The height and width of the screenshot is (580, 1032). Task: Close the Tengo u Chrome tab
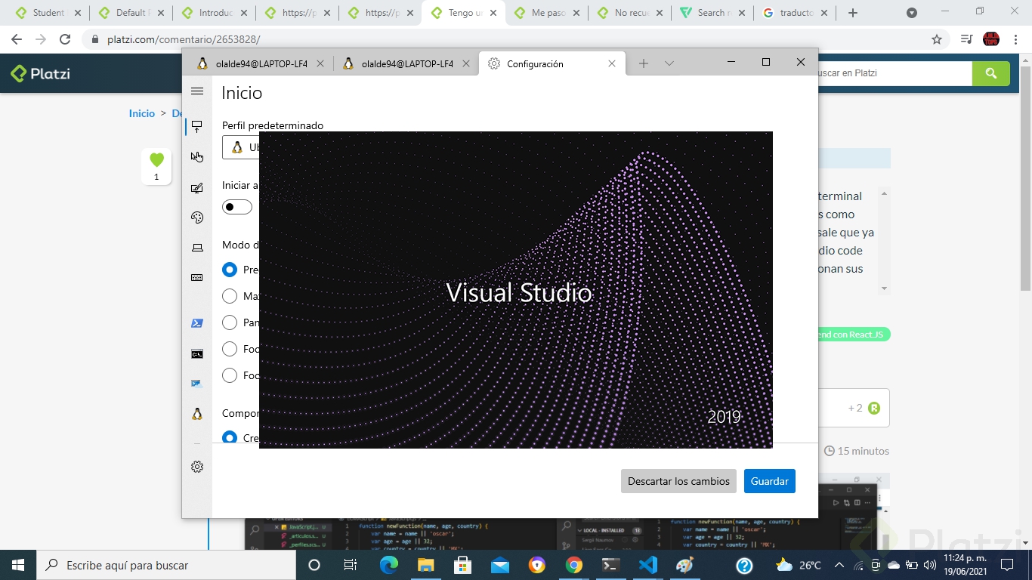(493, 13)
